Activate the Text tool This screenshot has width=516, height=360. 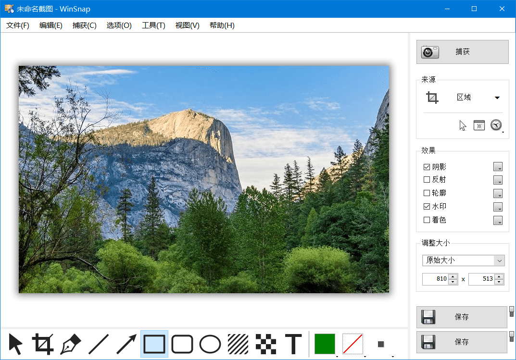[293, 344]
